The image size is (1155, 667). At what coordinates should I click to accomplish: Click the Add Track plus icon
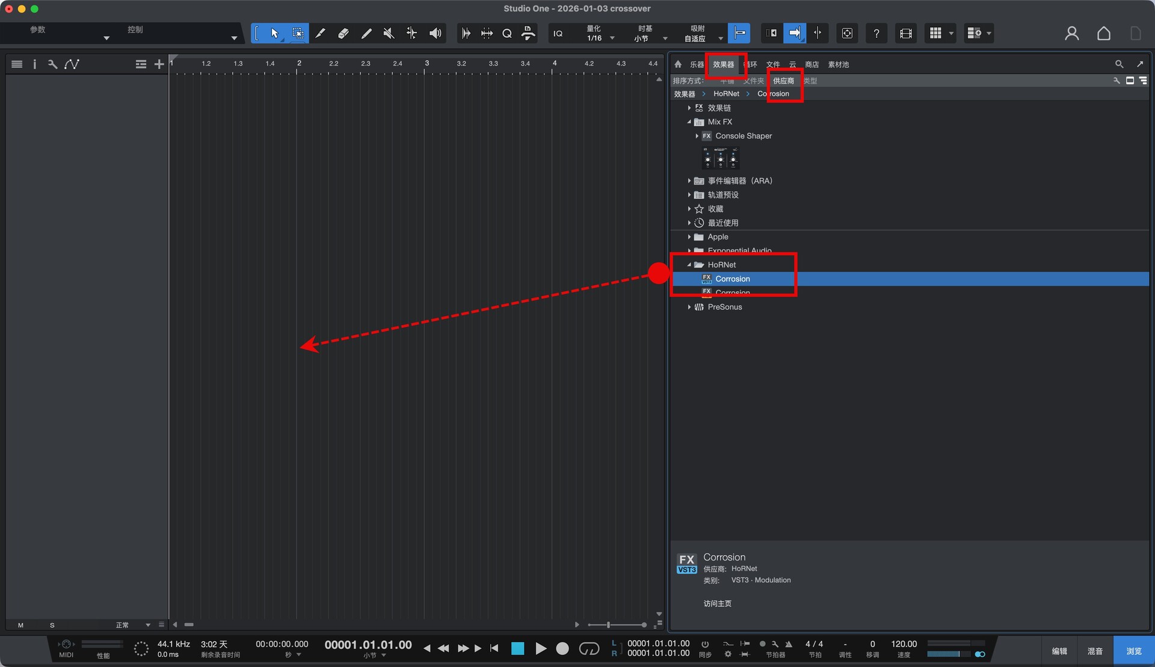pos(159,64)
